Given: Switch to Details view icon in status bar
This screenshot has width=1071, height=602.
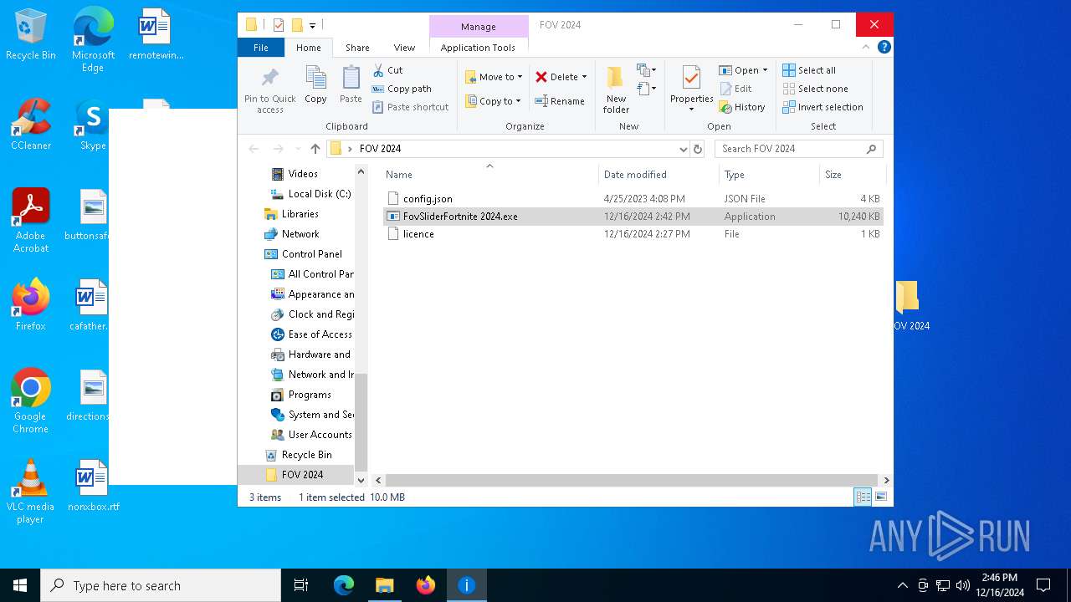Looking at the screenshot, I should [863, 497].
